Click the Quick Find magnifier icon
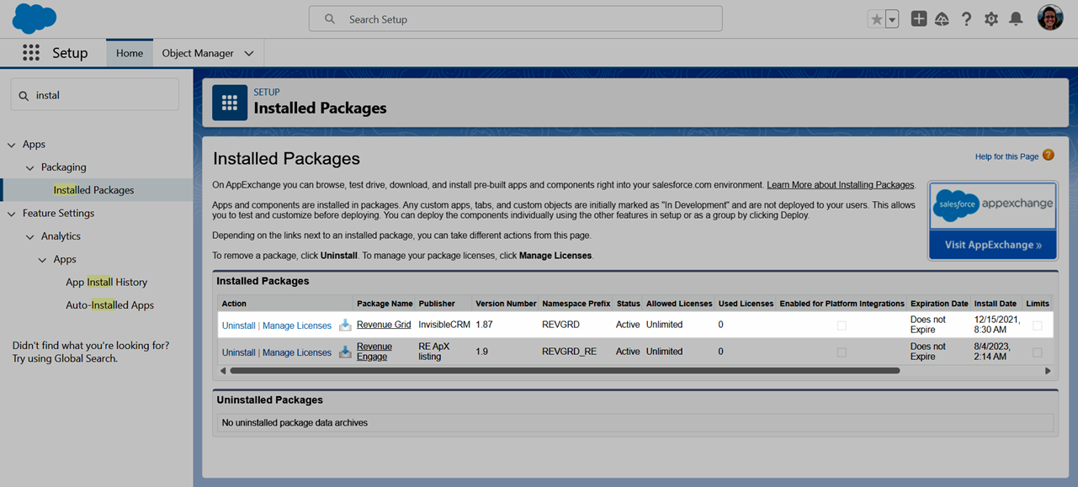Image resolution: width=1078 pixels, height=487 pixels. point(24,96)
